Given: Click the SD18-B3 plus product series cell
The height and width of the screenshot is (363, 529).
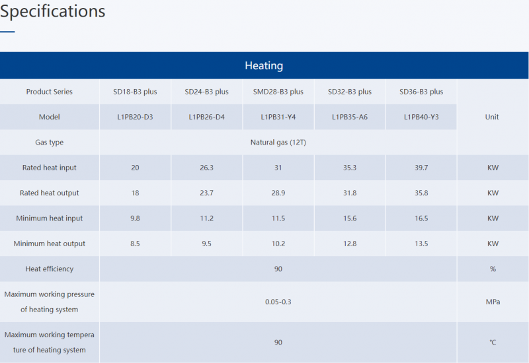Looking at the screenshot, I should tap(135, 92).
